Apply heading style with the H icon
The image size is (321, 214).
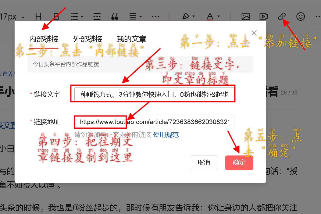pyautogui.click(x=38, y=16)
